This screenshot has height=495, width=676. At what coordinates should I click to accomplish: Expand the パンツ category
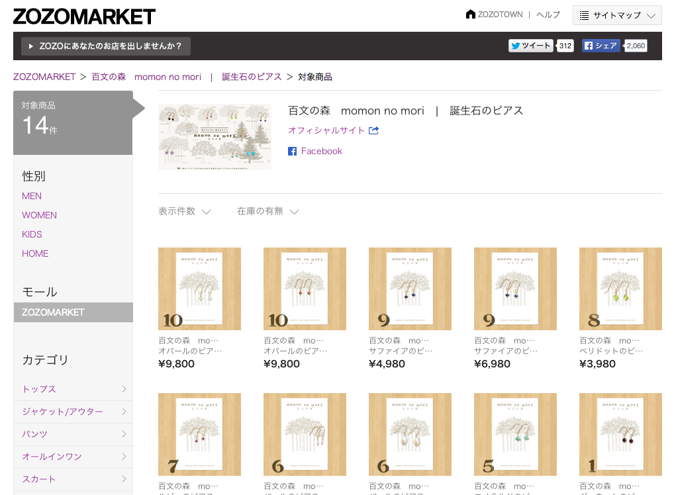coord(73,434)
